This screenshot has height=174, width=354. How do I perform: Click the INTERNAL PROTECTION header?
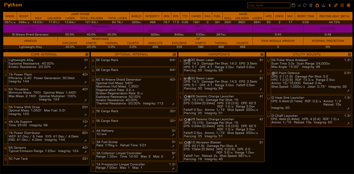coord(328,41)
